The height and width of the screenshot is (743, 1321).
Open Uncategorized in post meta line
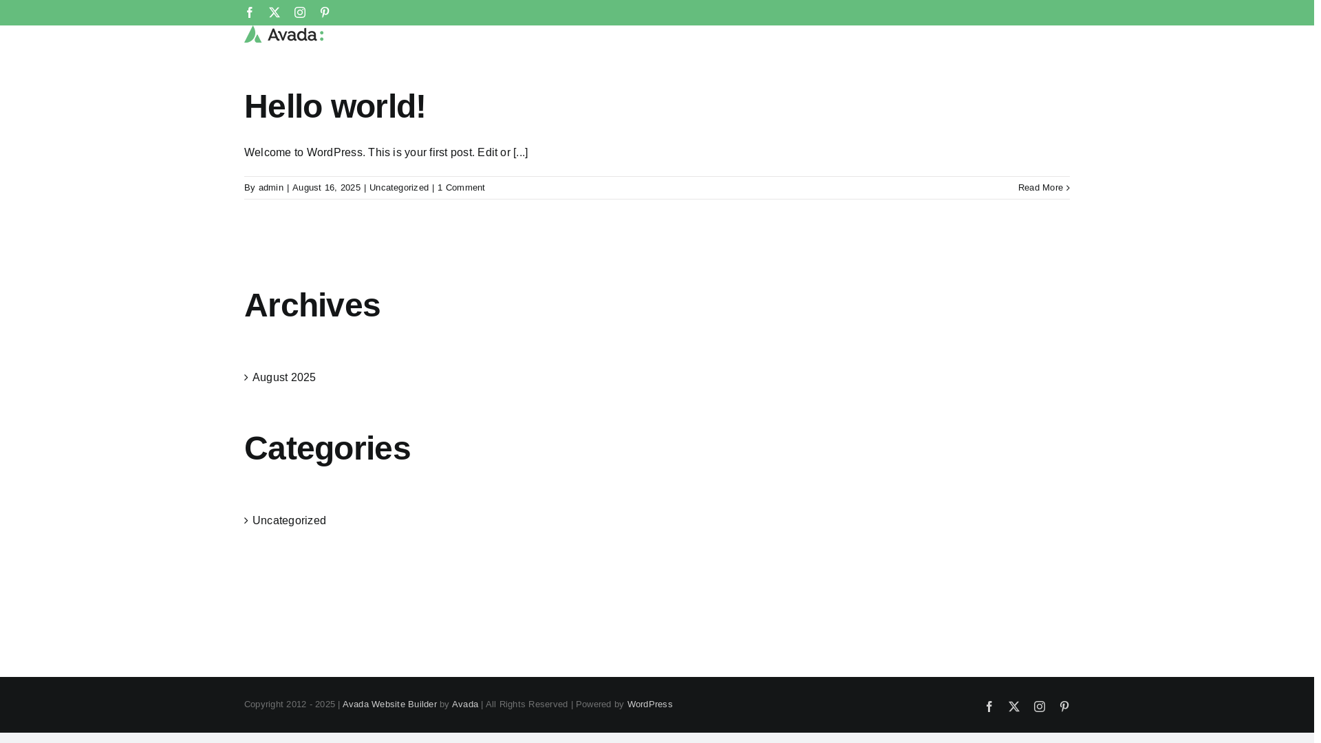(399, 188)
